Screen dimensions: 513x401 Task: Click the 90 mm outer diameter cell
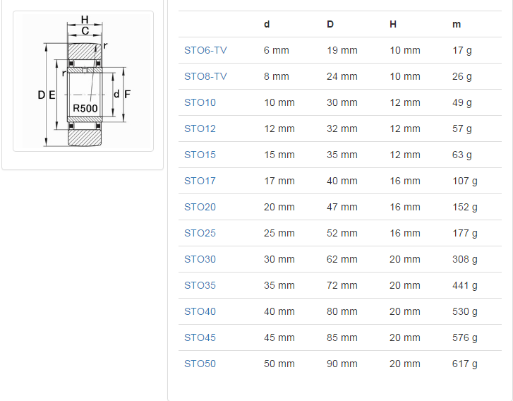tap(342, 364)
